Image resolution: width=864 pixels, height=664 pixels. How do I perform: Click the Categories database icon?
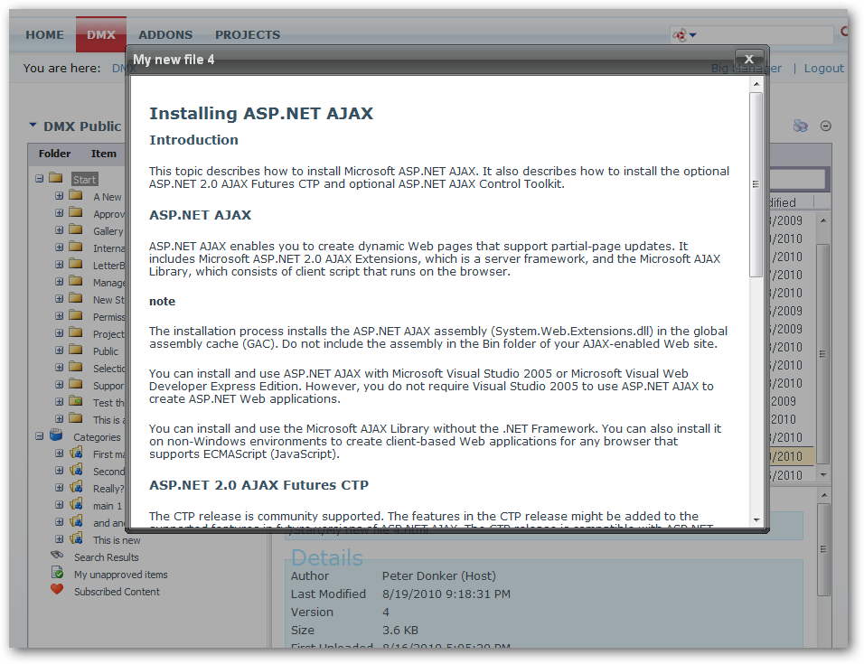pyautogui.click(x=56, y=435)
